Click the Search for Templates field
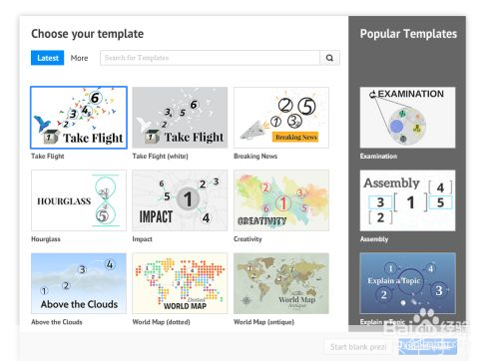This screenshot has height=361, width=499. [x=210, y=58]
